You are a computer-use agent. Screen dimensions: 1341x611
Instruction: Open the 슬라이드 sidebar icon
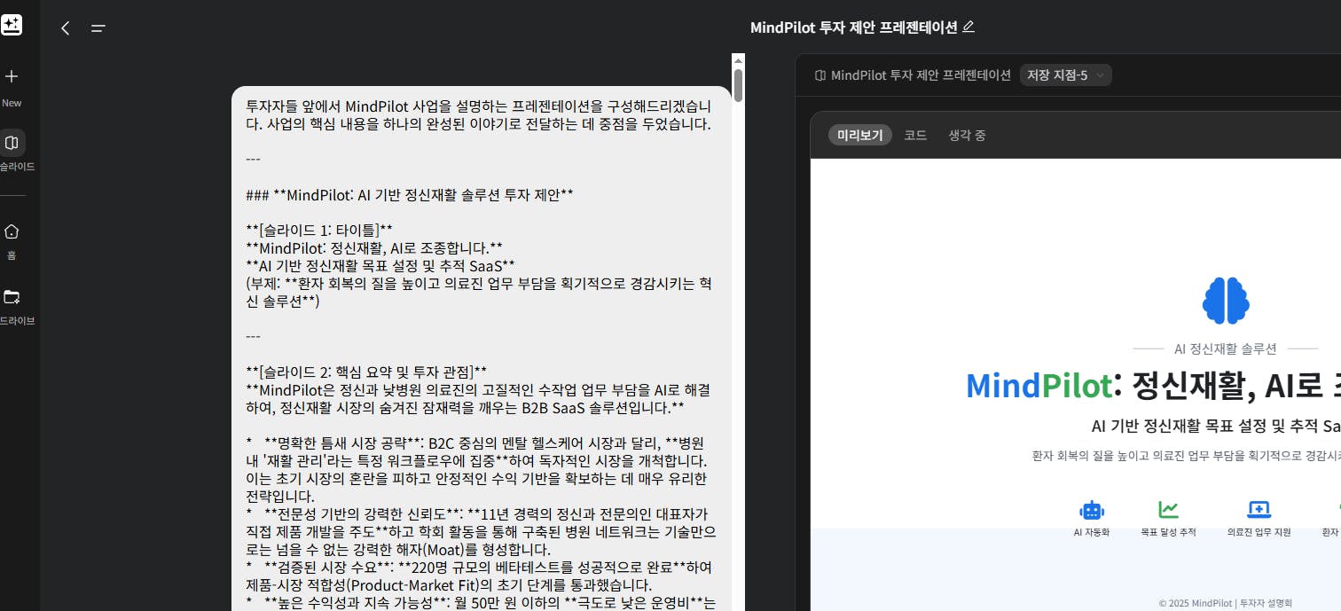12,143
